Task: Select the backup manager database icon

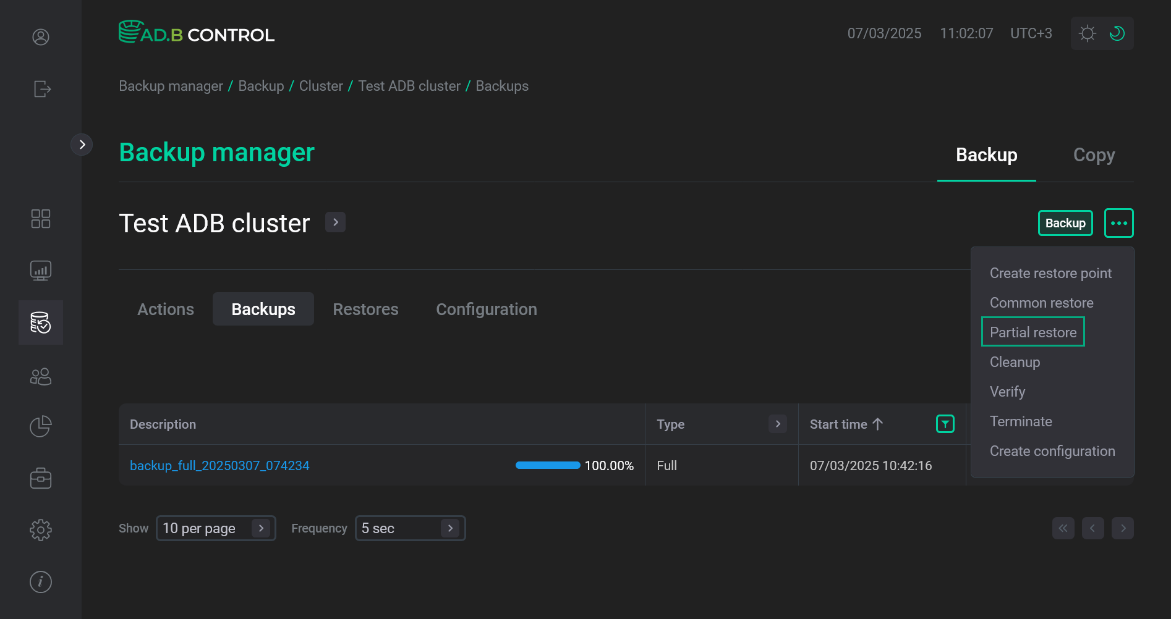Action: [x=41, y=322]
